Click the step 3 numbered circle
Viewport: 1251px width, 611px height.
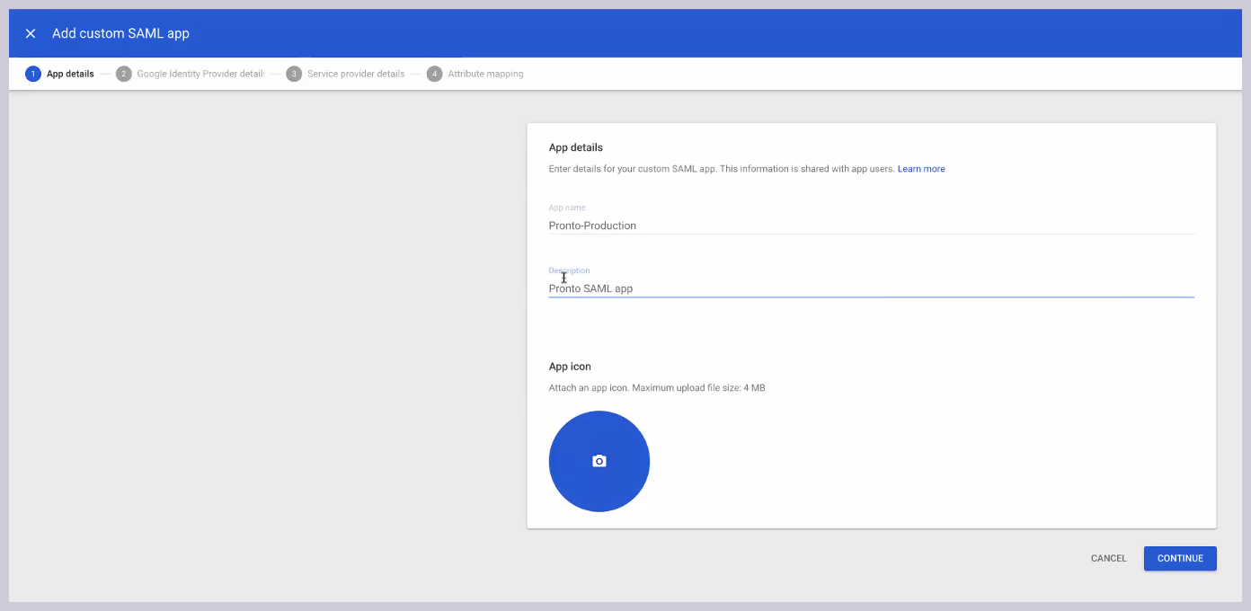294,74
